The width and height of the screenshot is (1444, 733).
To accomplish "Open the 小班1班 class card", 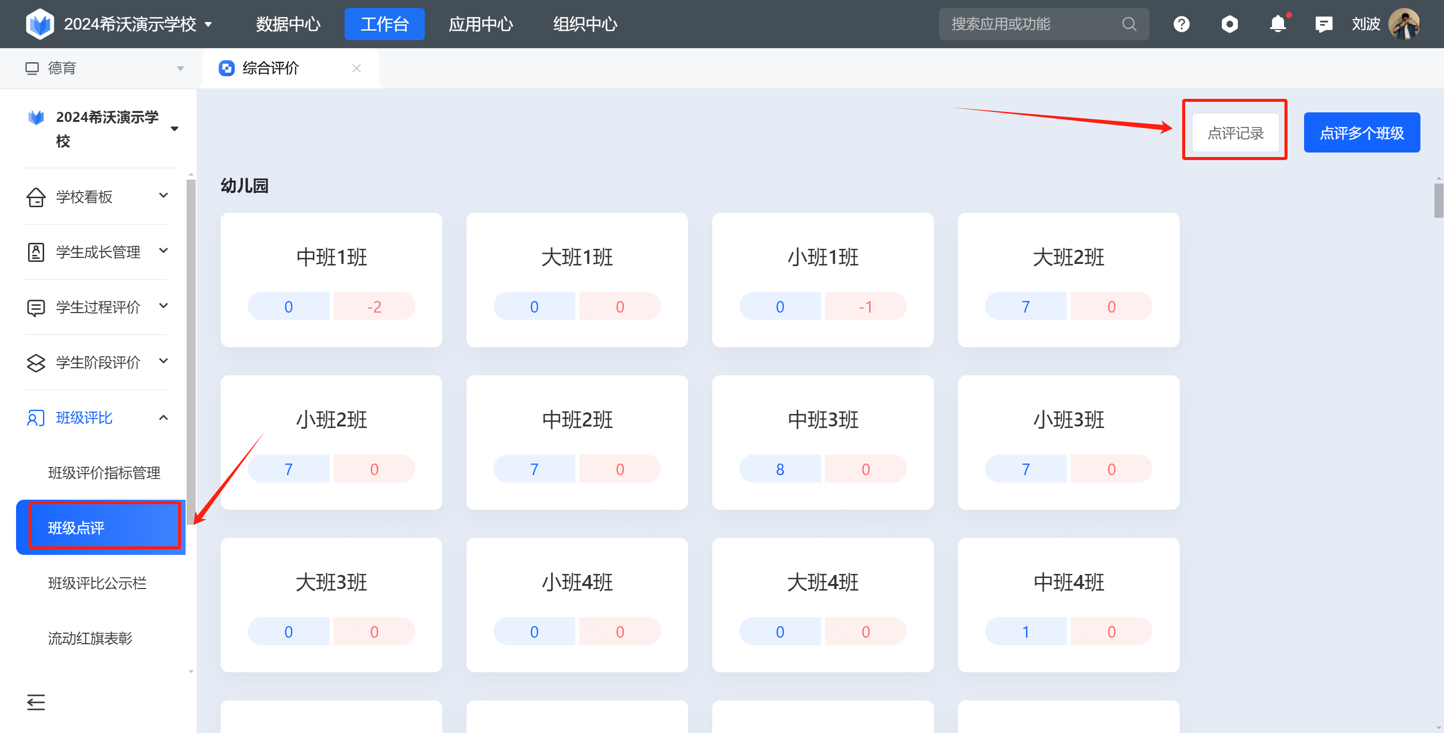I will 823,280.
